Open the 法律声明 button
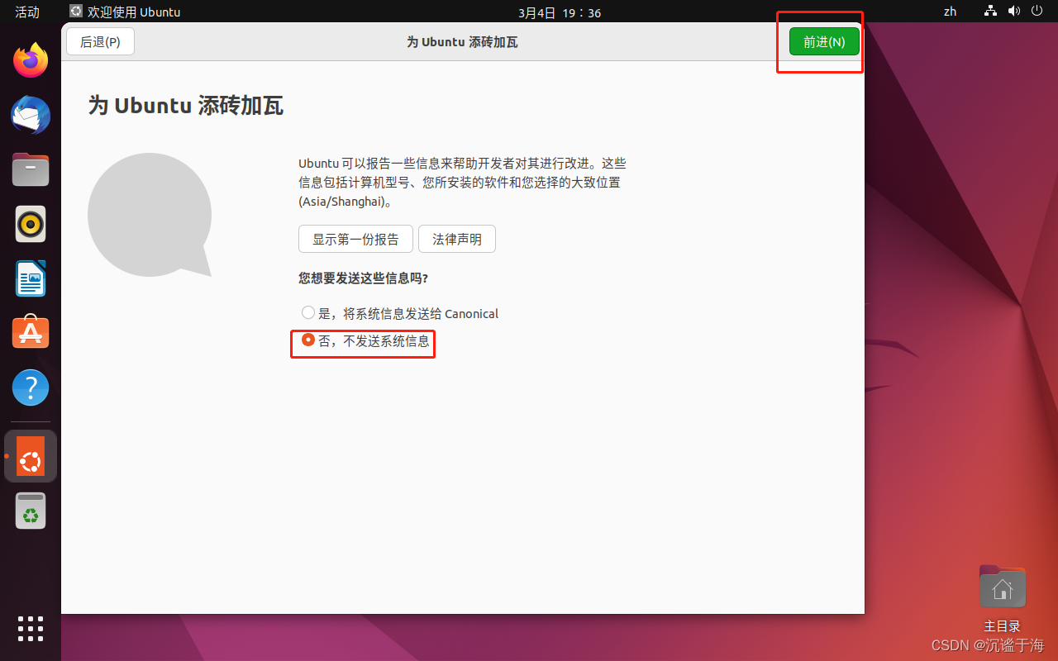Image resolution: width=1058 pixels, height=661 pixels. point(457,239)
